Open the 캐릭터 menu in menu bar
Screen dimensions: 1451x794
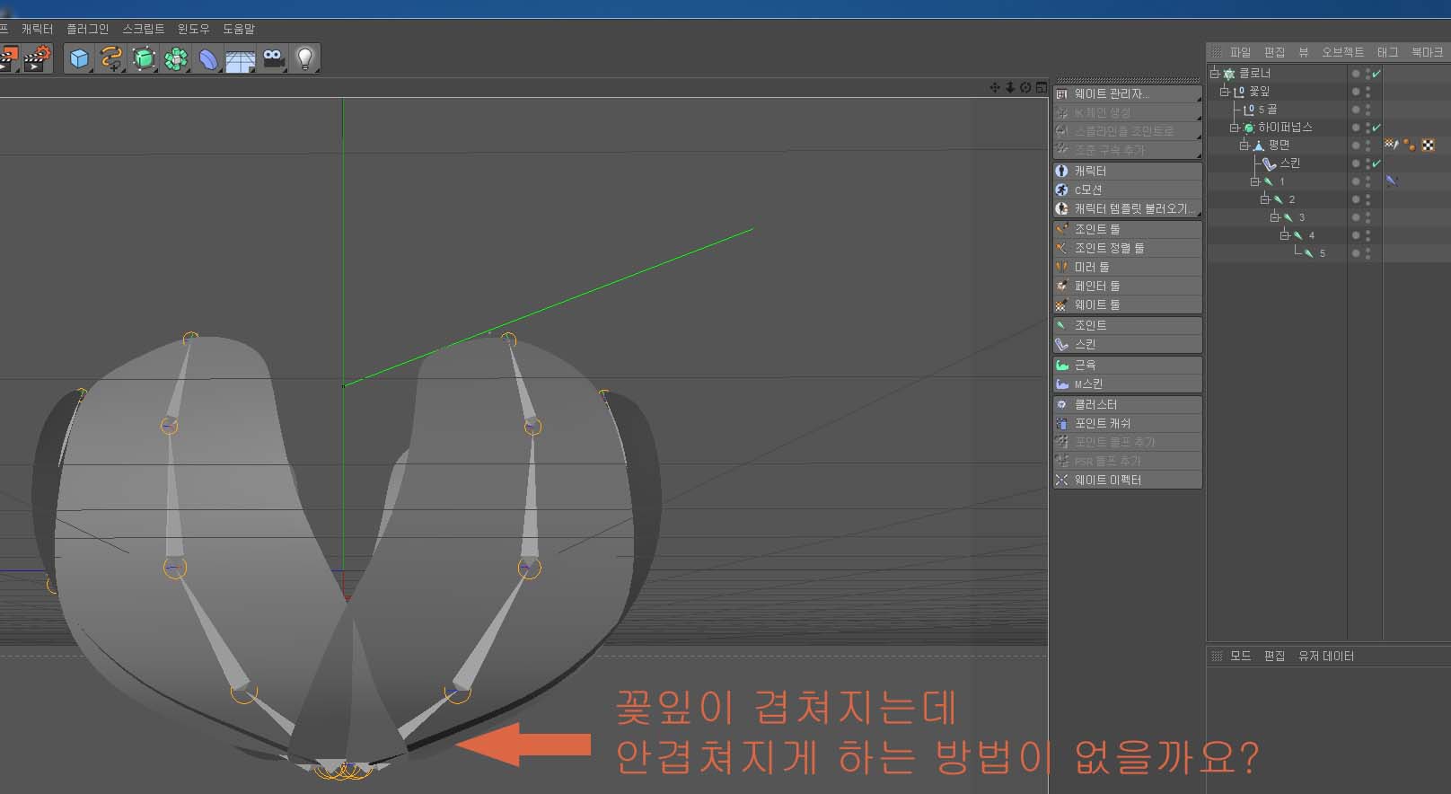(37, 29)
